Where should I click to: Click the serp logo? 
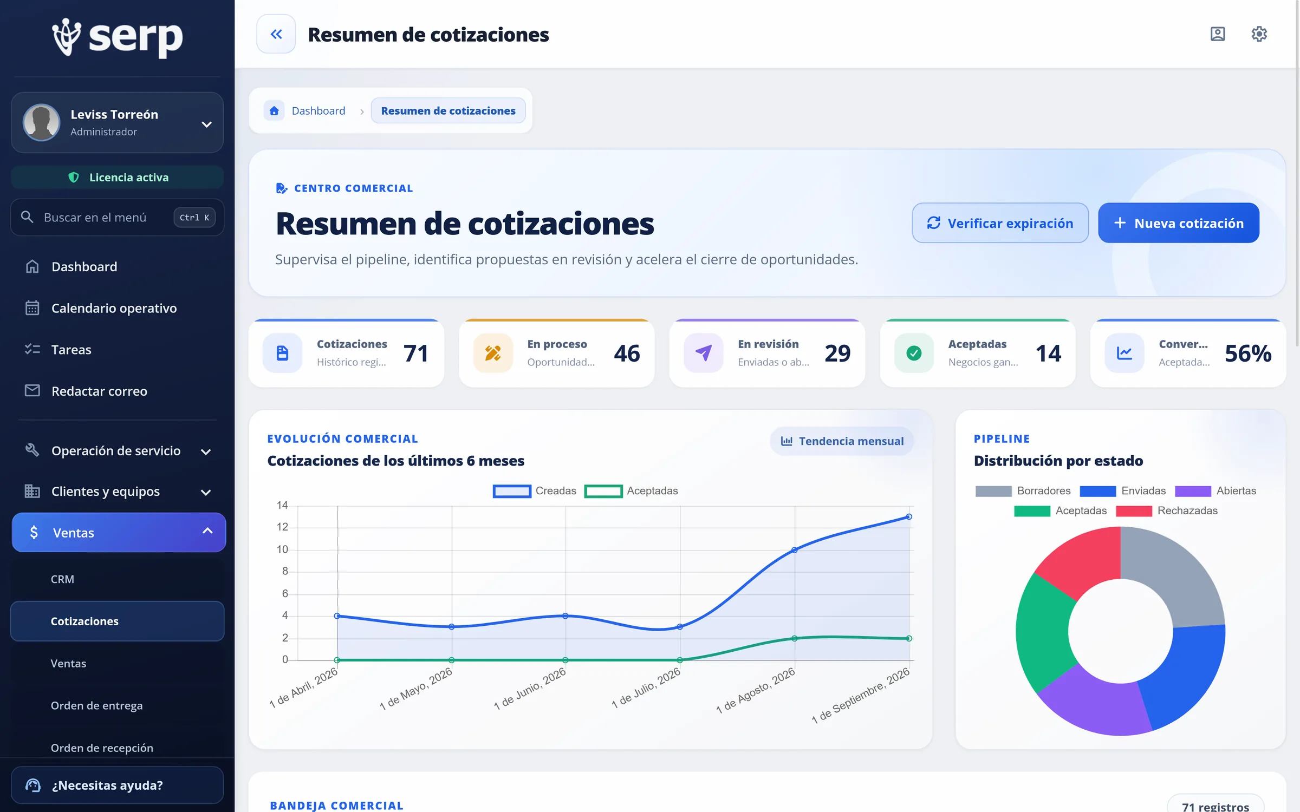click(118, 37)
